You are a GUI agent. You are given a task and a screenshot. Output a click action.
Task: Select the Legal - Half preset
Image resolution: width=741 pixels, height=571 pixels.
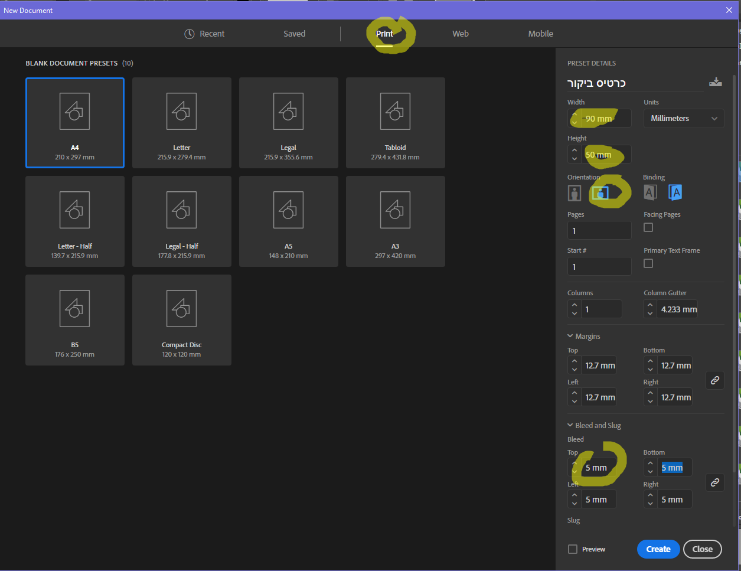182,221
